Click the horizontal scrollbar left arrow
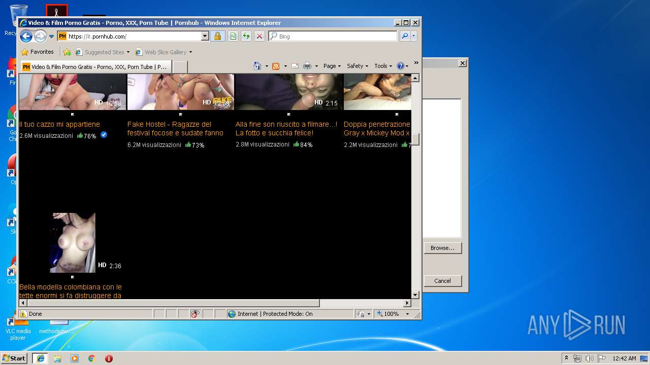The height and width of the screenshot is (365, 650). [23, 303]
